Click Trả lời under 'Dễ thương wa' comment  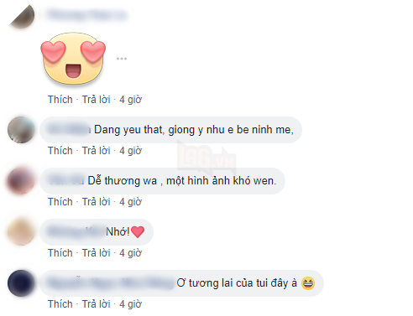point(96,202)
